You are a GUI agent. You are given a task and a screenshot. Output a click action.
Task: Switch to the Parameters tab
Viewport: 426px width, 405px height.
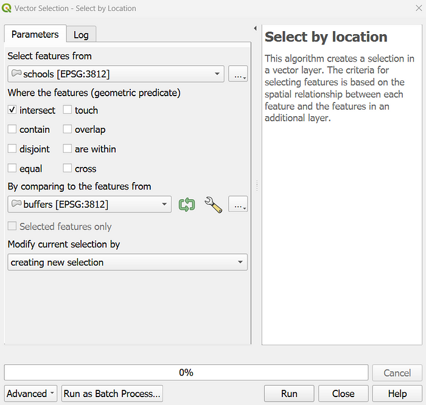point(35,34)
